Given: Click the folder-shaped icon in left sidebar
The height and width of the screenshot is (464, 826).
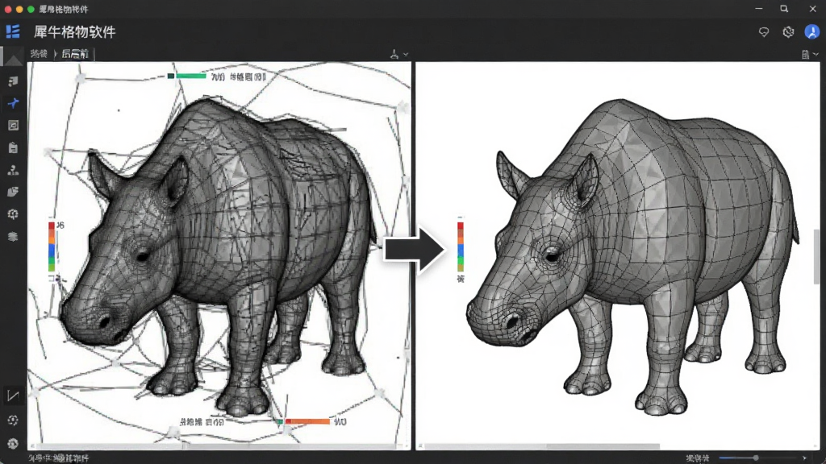Looking at the screenshot, I should coord(13,192).
